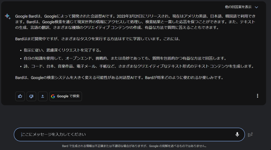Click paragraph starting Bardはまだ開発中ですが
271x150 pixels.
pos(98,39)
